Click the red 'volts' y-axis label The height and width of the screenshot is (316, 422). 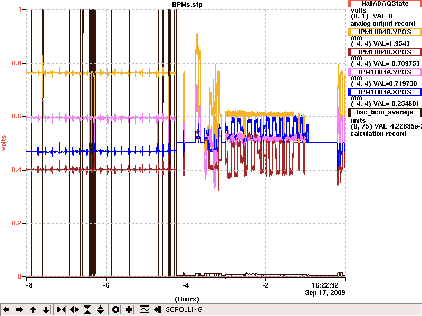coord(4,143)
